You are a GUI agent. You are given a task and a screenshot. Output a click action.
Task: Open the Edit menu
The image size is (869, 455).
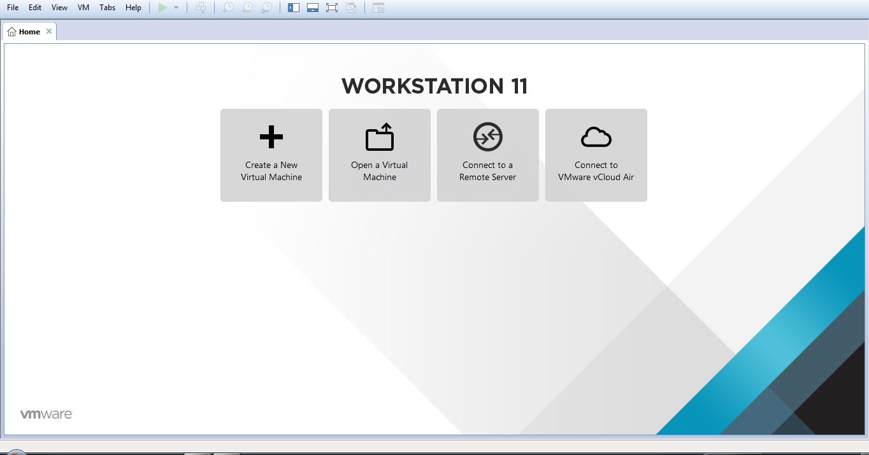tap(35, 8)
